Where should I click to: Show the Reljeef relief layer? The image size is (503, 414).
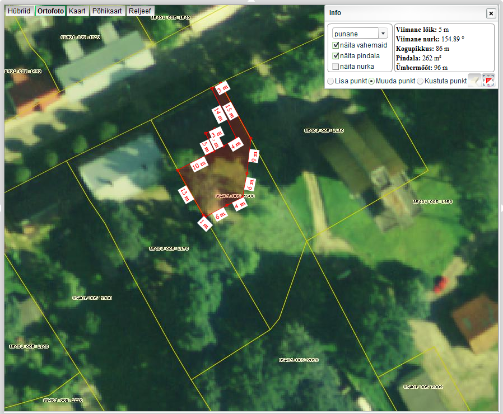coord(139,11)
